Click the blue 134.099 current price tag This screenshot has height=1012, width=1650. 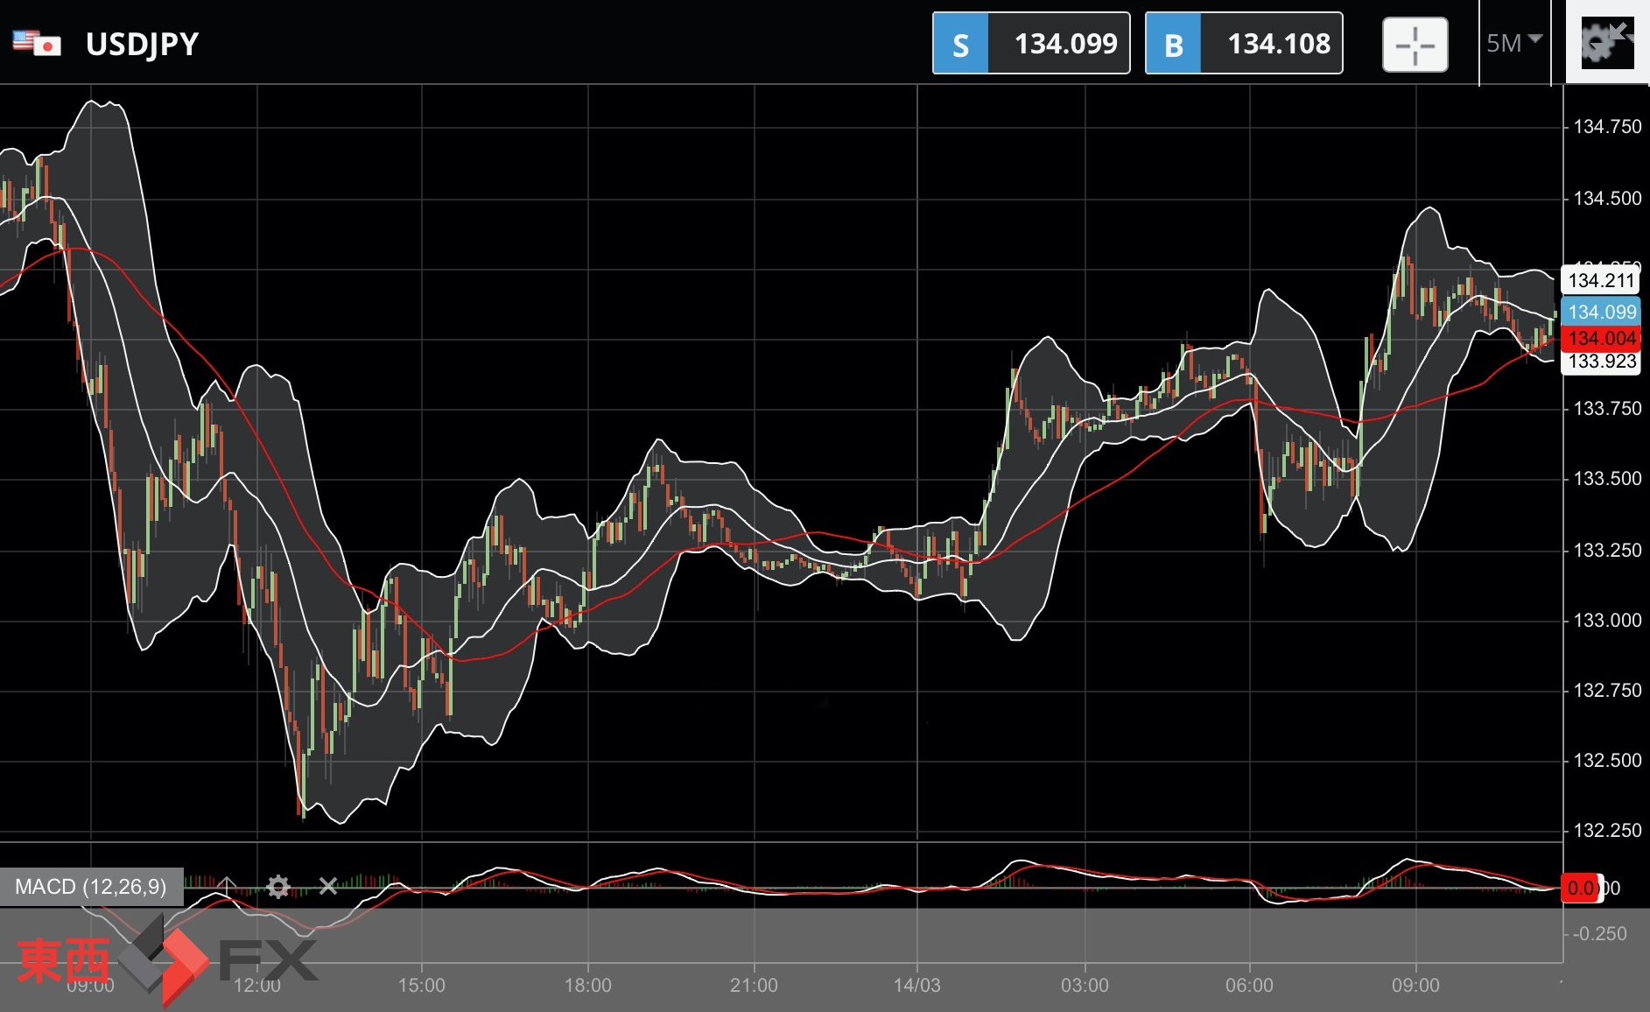(1601, 312)
